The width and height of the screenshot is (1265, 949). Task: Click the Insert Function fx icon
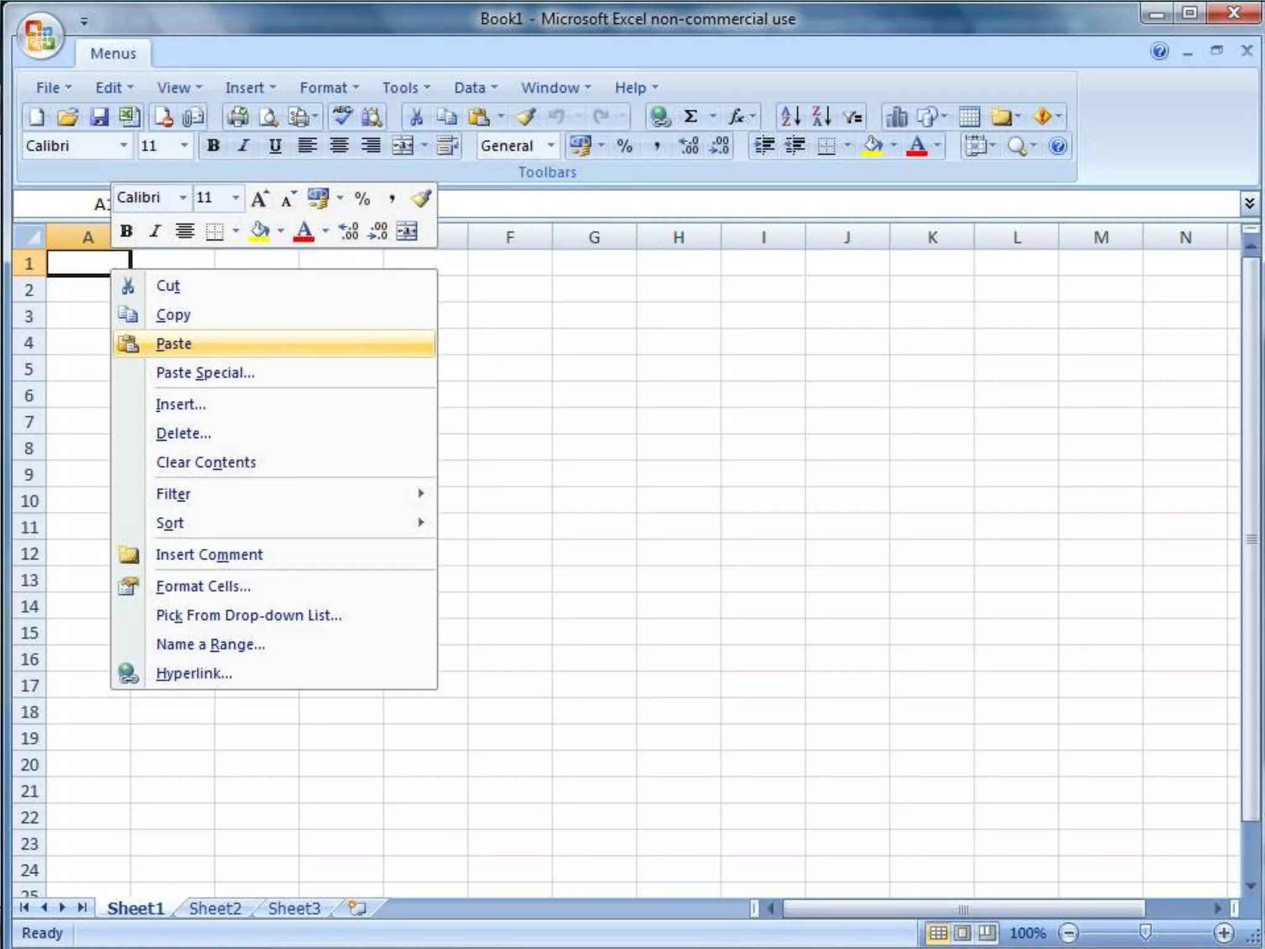(736, 117)
